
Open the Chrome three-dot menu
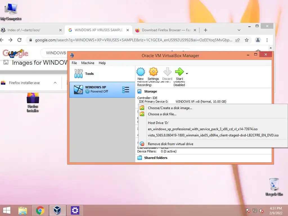click(x=267, y=40)
